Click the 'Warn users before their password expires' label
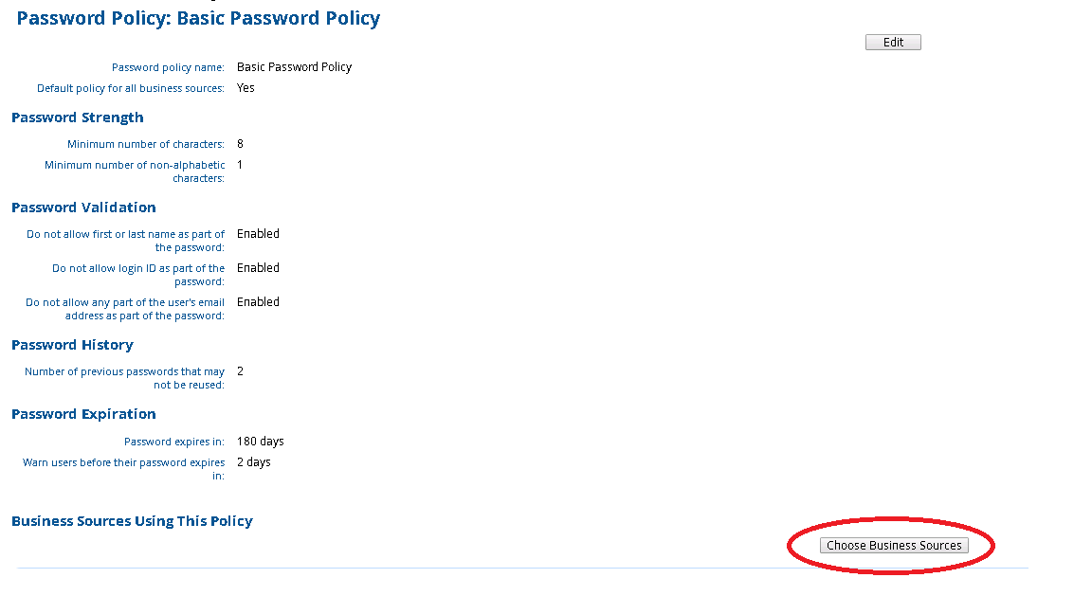The width and height of the screenshot is (1092, 614). 124,469
